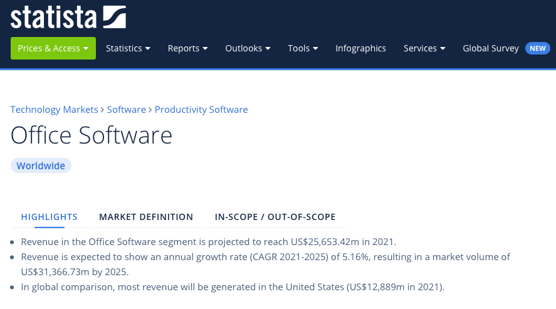
Task: Open the Services dropdown
Action: click(x=424, y=48)
